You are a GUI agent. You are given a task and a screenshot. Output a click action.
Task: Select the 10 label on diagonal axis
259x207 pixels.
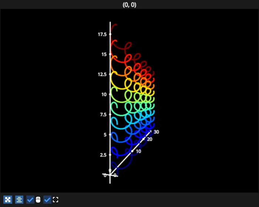click(138, 152)
